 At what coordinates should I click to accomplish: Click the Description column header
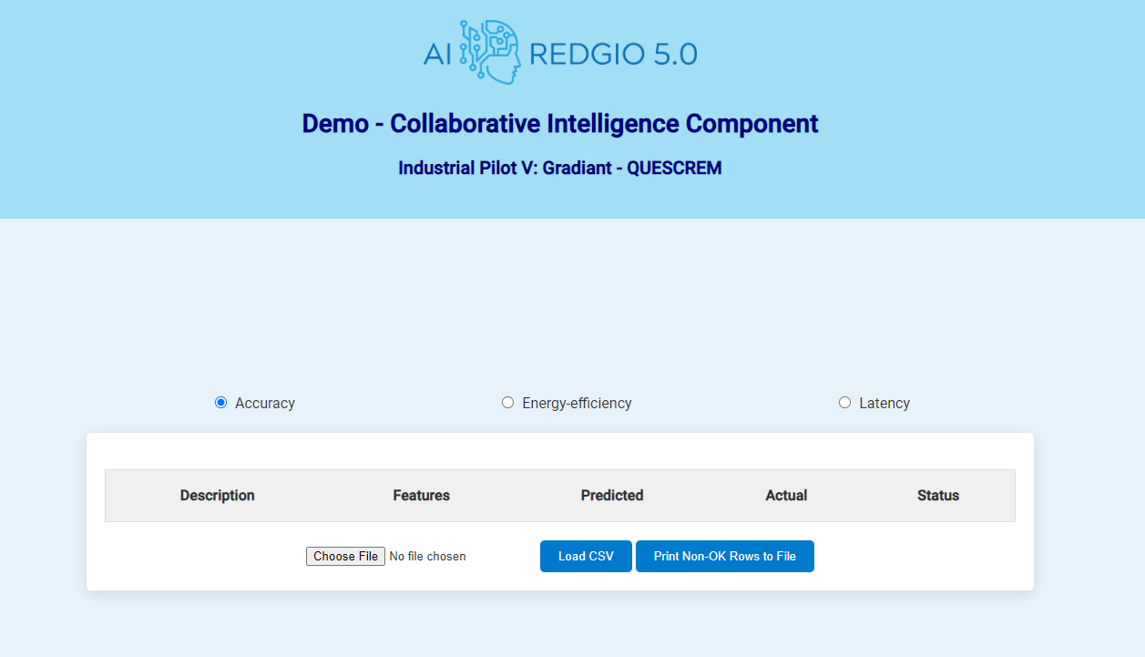click(x=218, y=496)
